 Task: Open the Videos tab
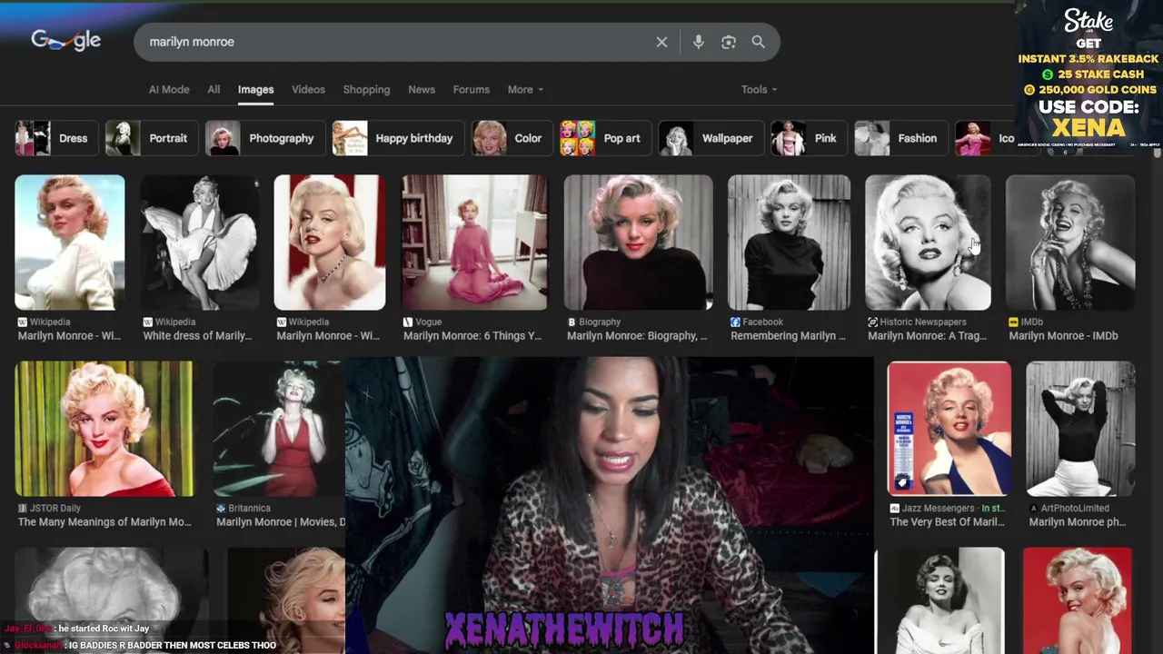tap(308, 89)
